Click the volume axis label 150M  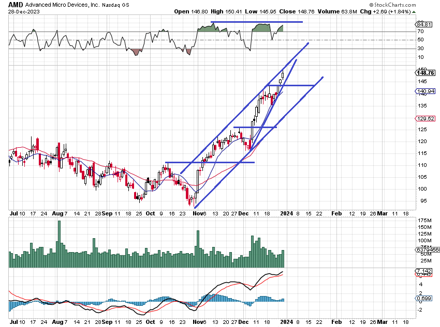click(x=424, y=227)
